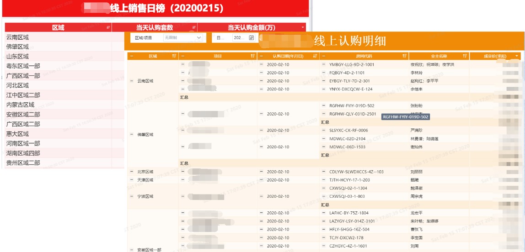This screenshot has width=525, height=252.
Task: Sort red table 区域 header icon
Action: pyautogui.click(x=108, y=27)
